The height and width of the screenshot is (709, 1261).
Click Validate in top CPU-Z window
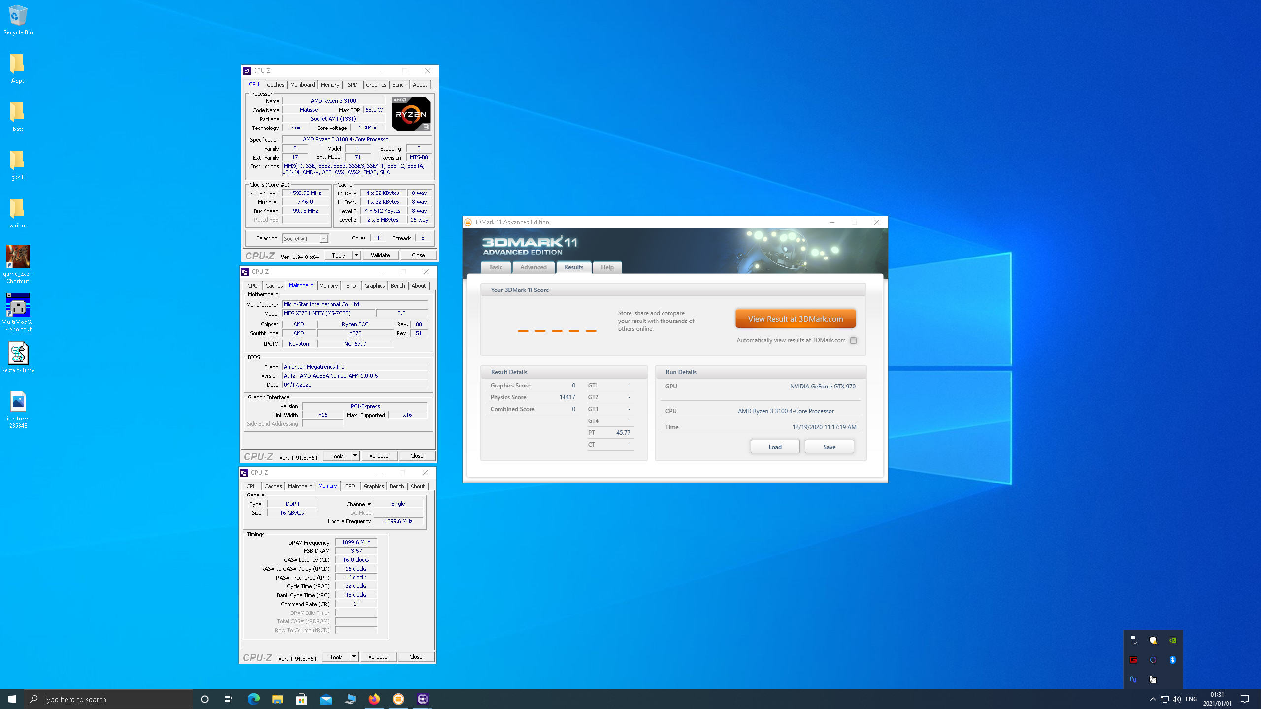click(x=380, y=255)
